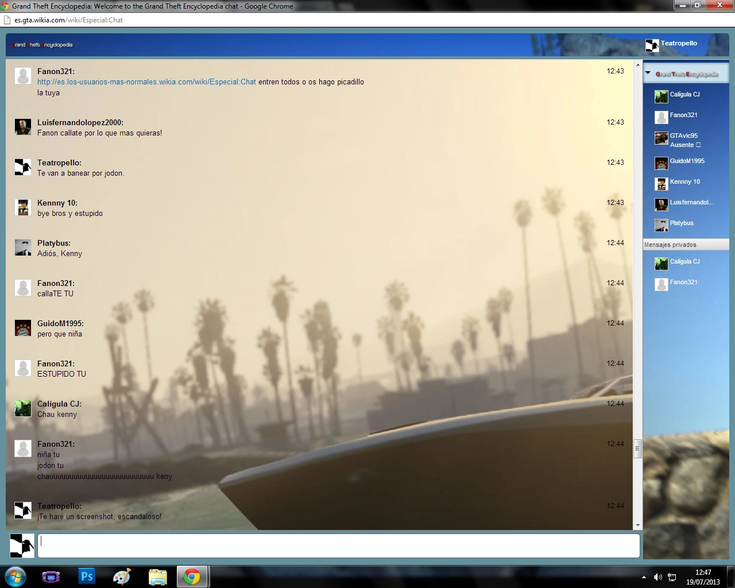This screenshot has height=588, width=735.
Task: Click the volume speaker icon in tray
Action: tap(657, 577)
